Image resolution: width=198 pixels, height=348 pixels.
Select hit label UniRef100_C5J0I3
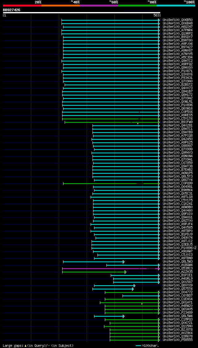(x=178, y=255)
